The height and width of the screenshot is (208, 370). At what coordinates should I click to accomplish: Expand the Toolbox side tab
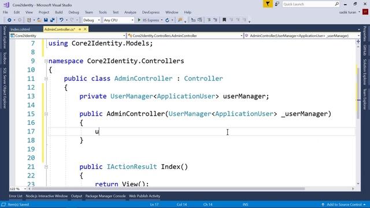[5, 58]
